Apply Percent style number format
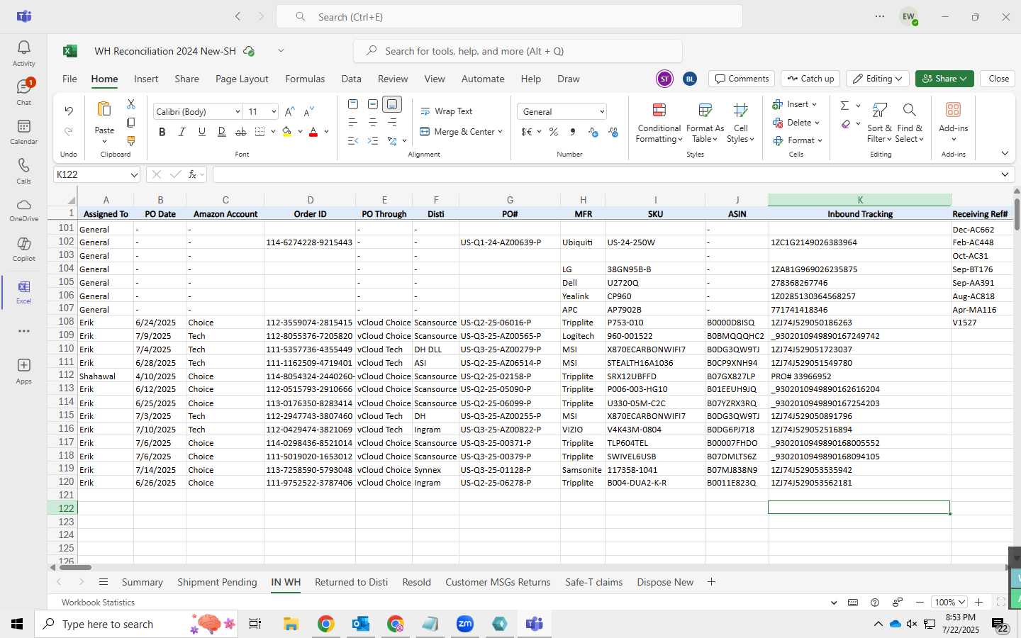1021x638 pixels. (x=554, y=132)
